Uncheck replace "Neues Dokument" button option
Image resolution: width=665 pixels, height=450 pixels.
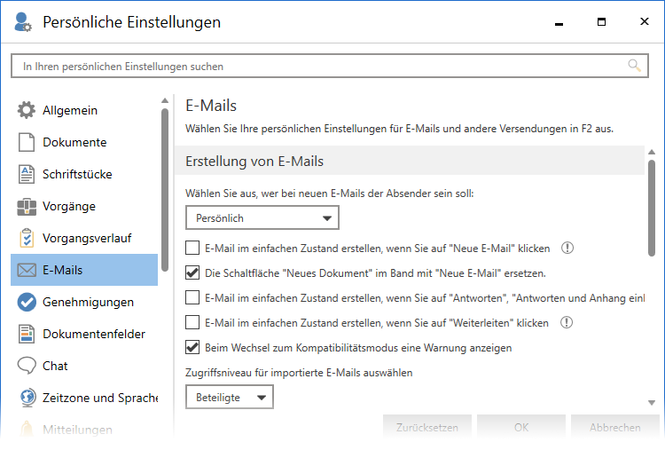coord(192,272)
